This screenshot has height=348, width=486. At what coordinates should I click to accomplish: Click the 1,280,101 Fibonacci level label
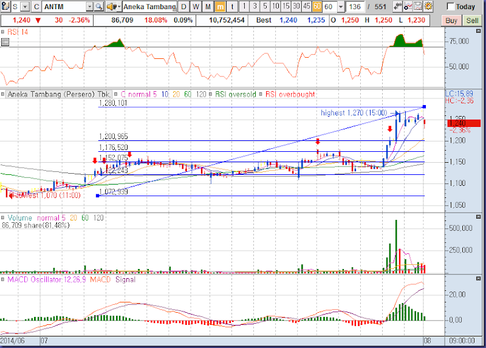tap(113, 103)
